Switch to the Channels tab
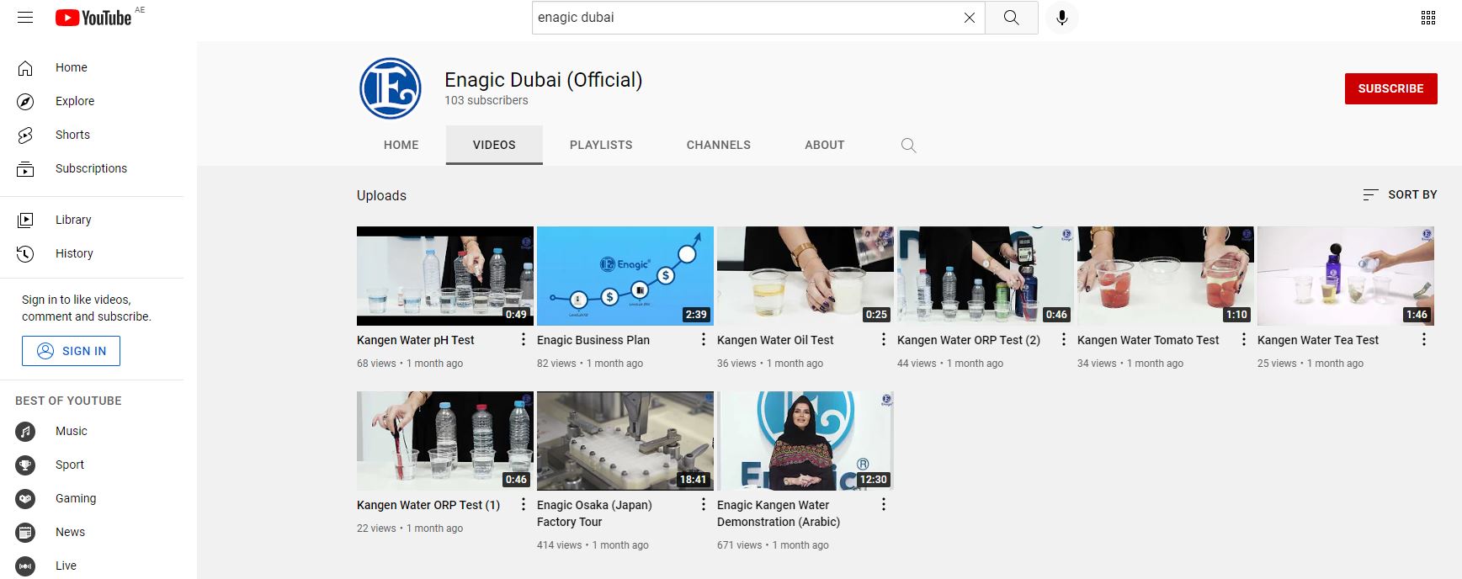The width and height of the screenshot is (1462, 579). coord(719,145)
